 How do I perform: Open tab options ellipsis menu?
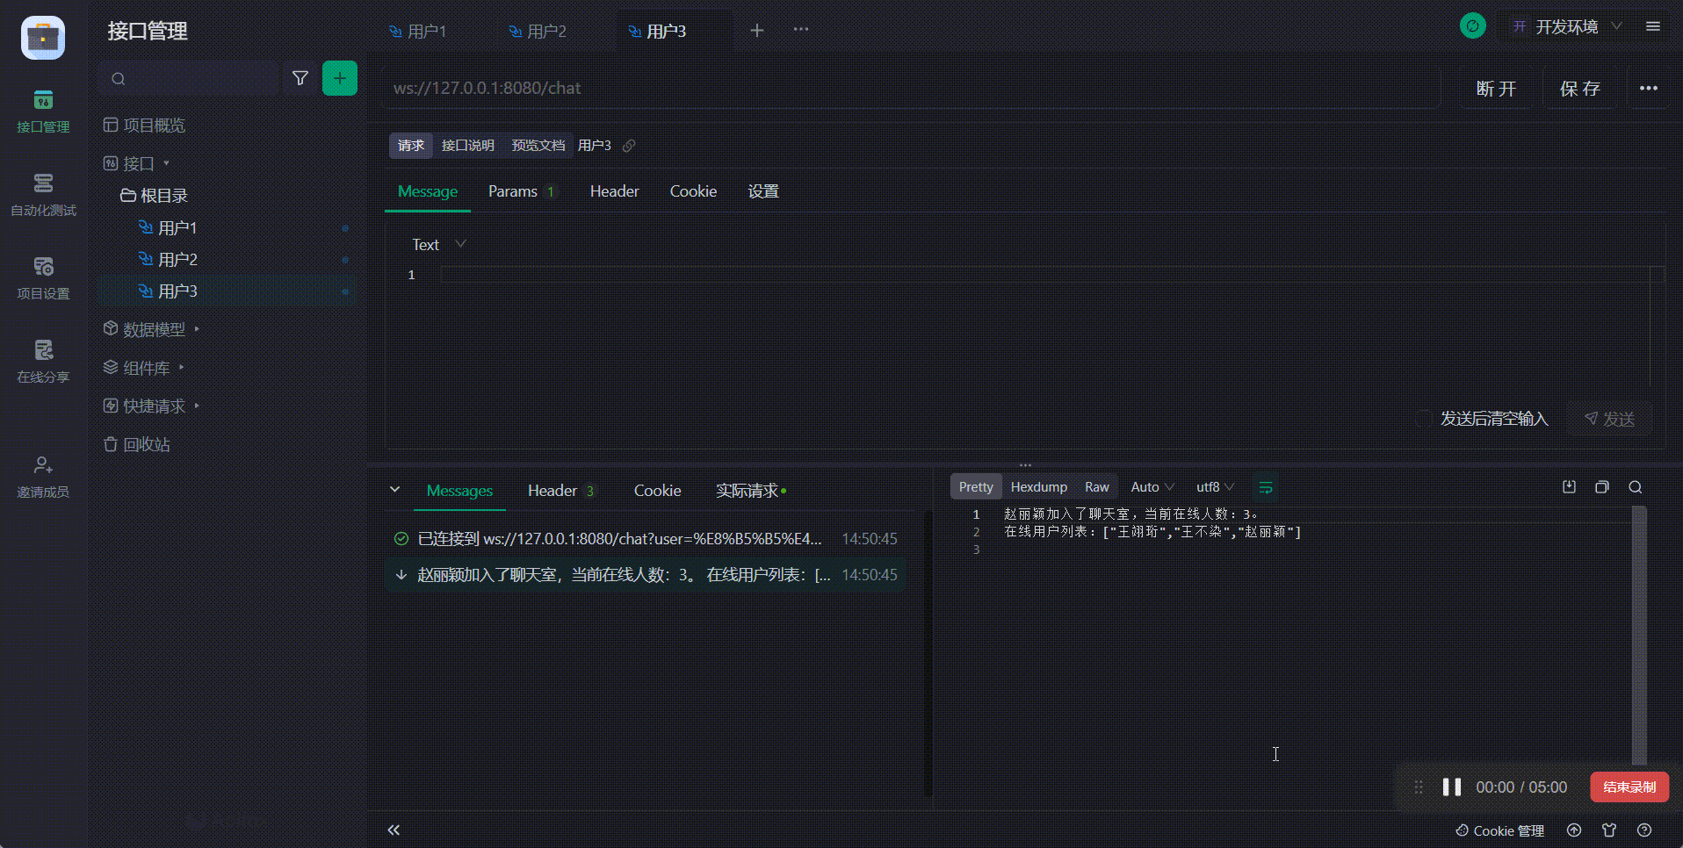(x=801, y=29)
